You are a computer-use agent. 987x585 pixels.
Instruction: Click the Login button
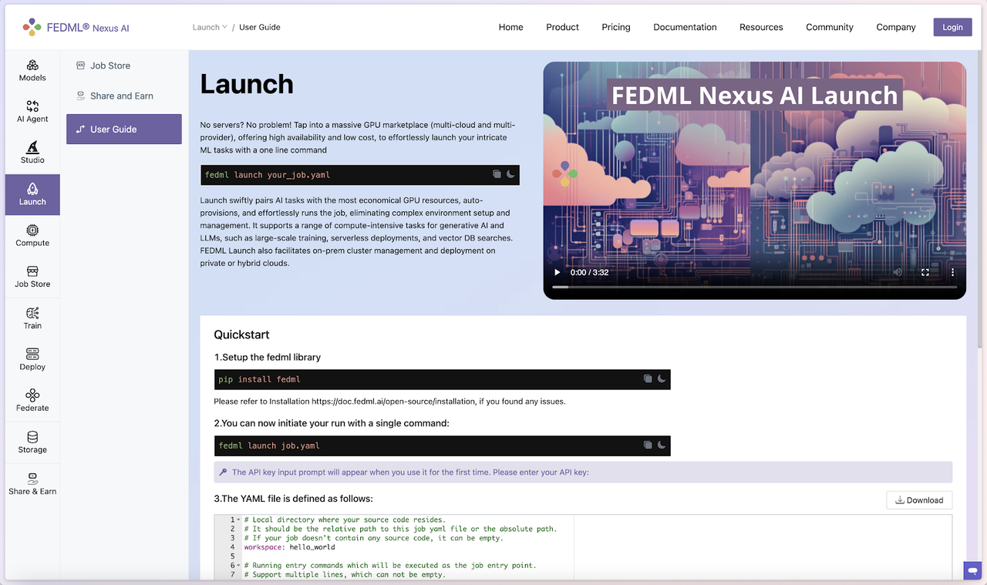[952, 27]
